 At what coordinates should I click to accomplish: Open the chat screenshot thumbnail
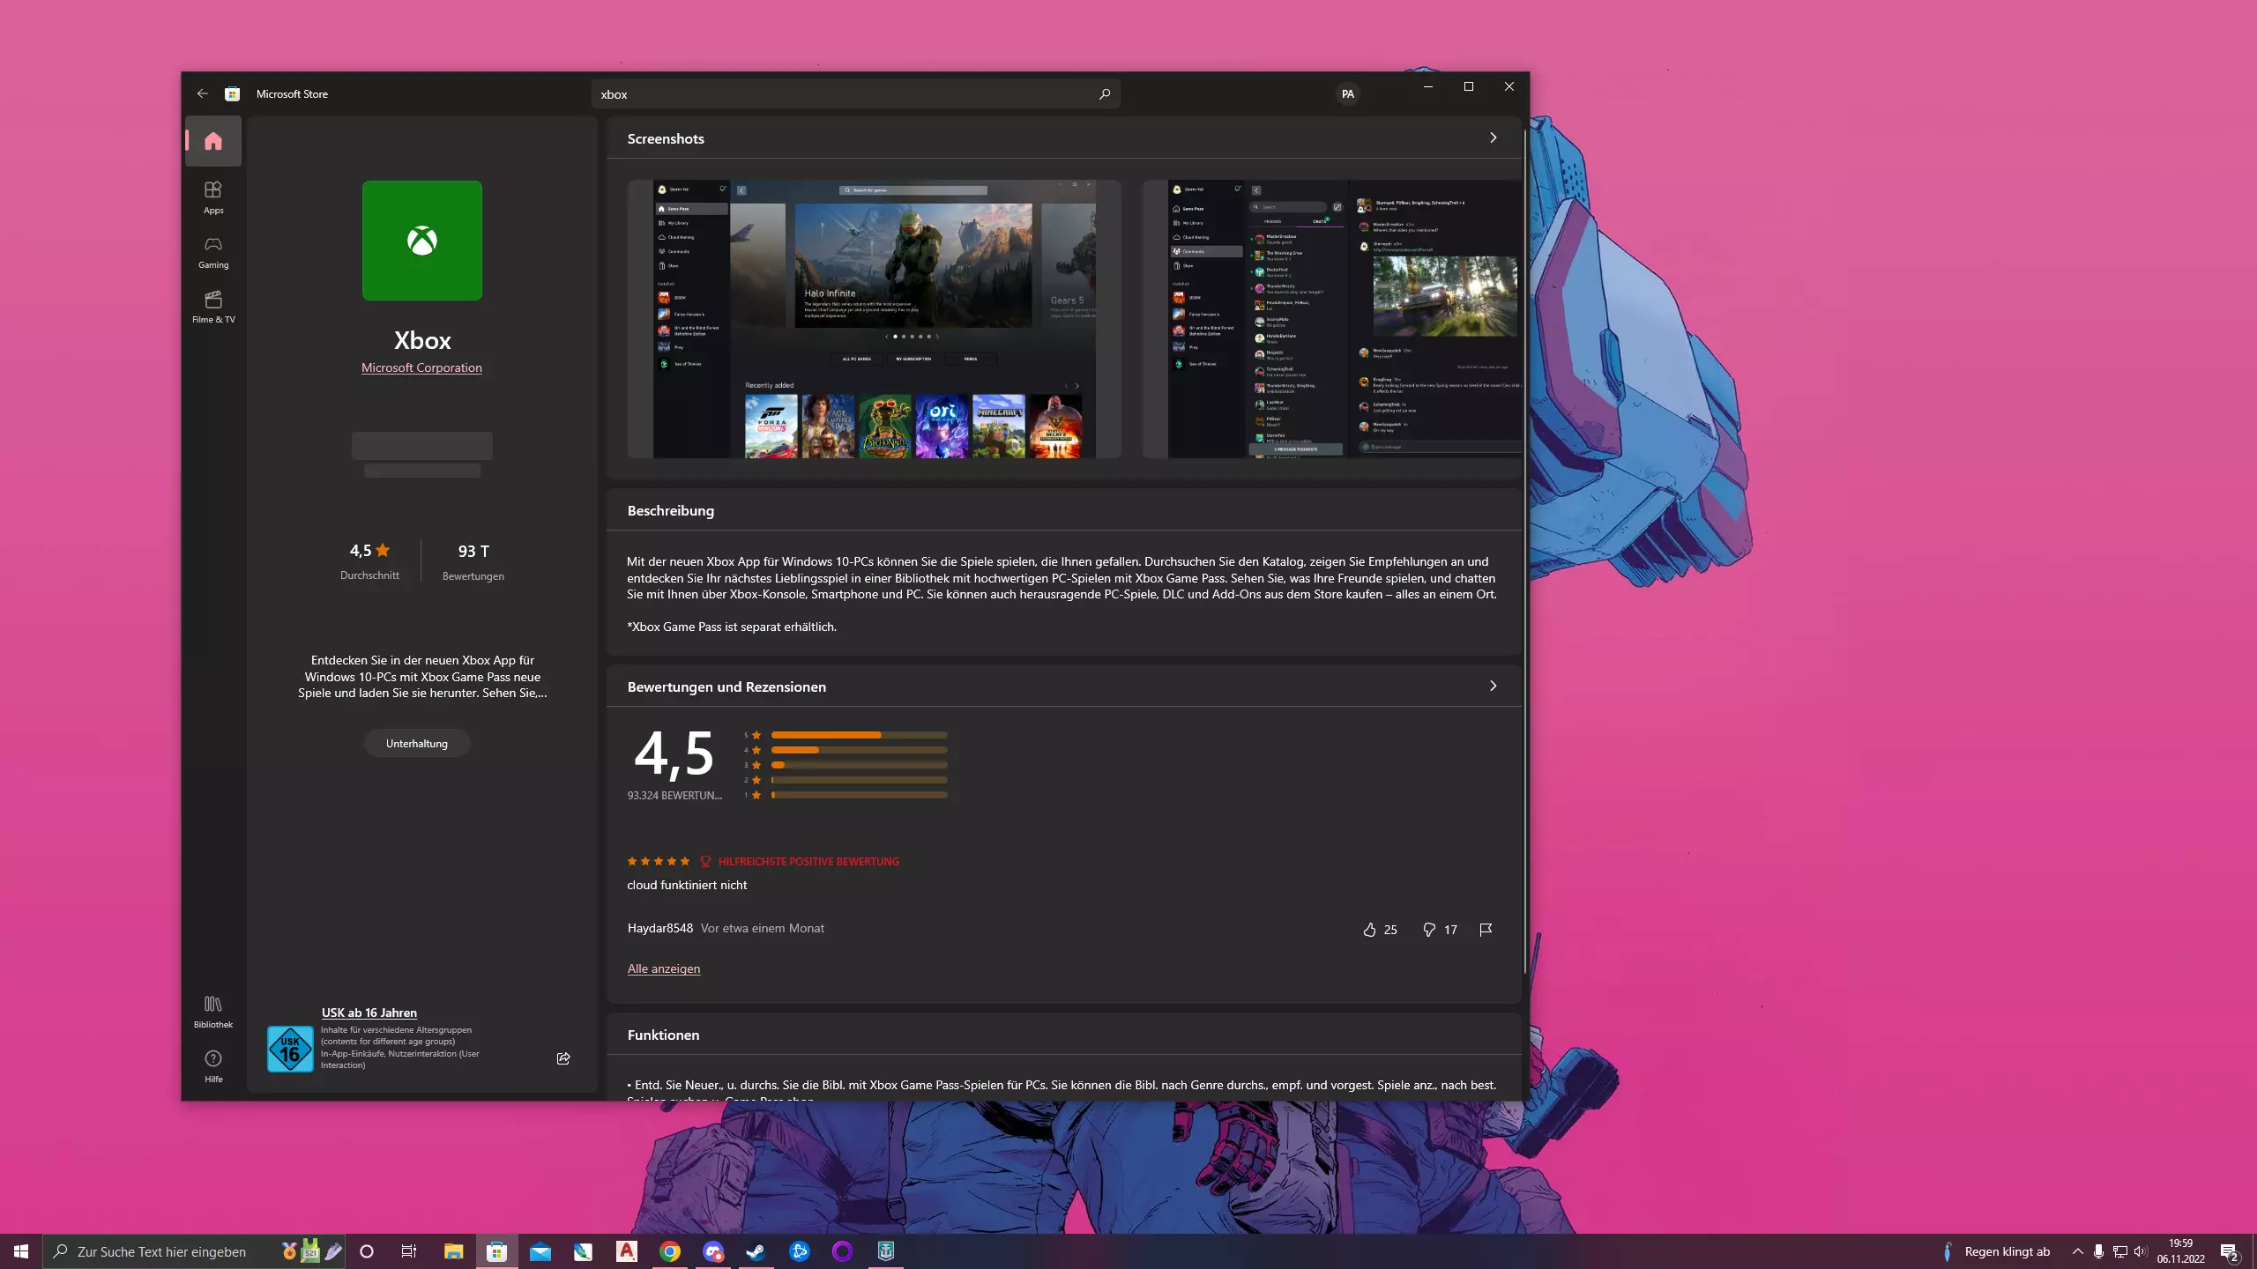pos(1331,319)
